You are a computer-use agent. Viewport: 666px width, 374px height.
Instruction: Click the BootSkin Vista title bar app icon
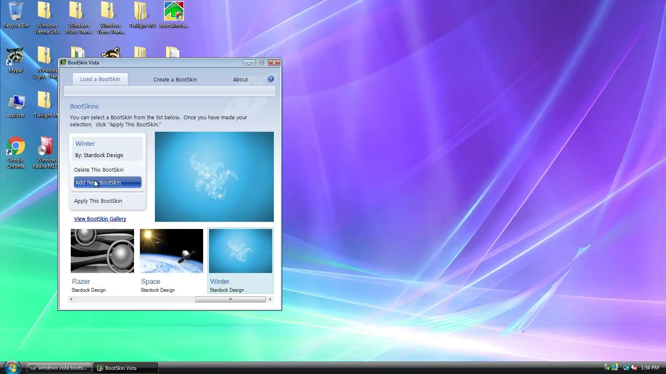(x=63, y=62)
